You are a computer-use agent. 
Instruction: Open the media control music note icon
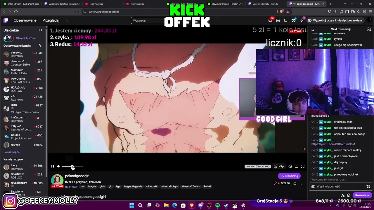click(341, 12)
